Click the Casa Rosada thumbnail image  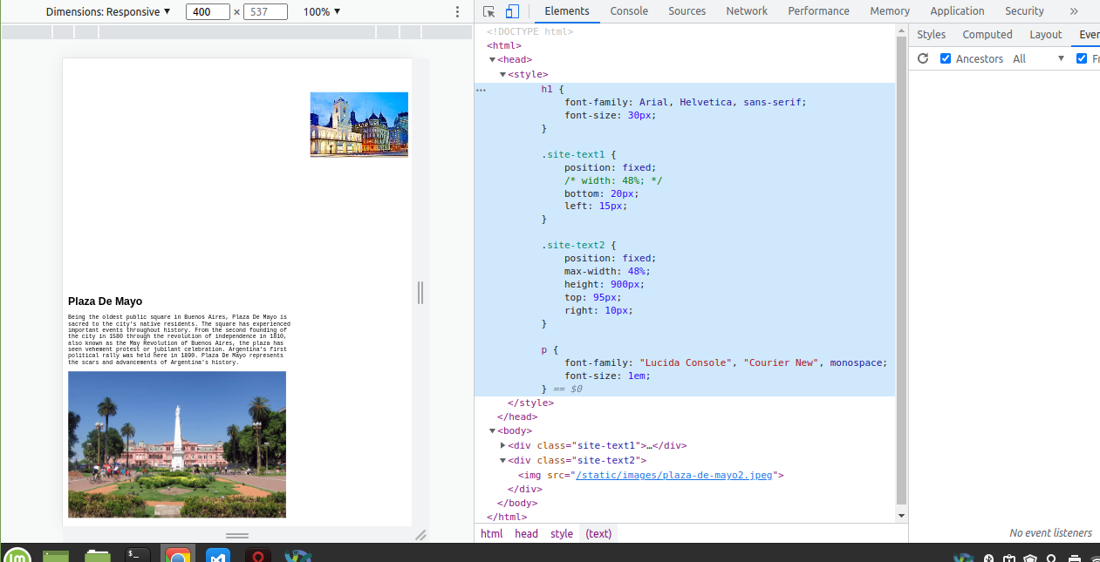coord(359,125)
